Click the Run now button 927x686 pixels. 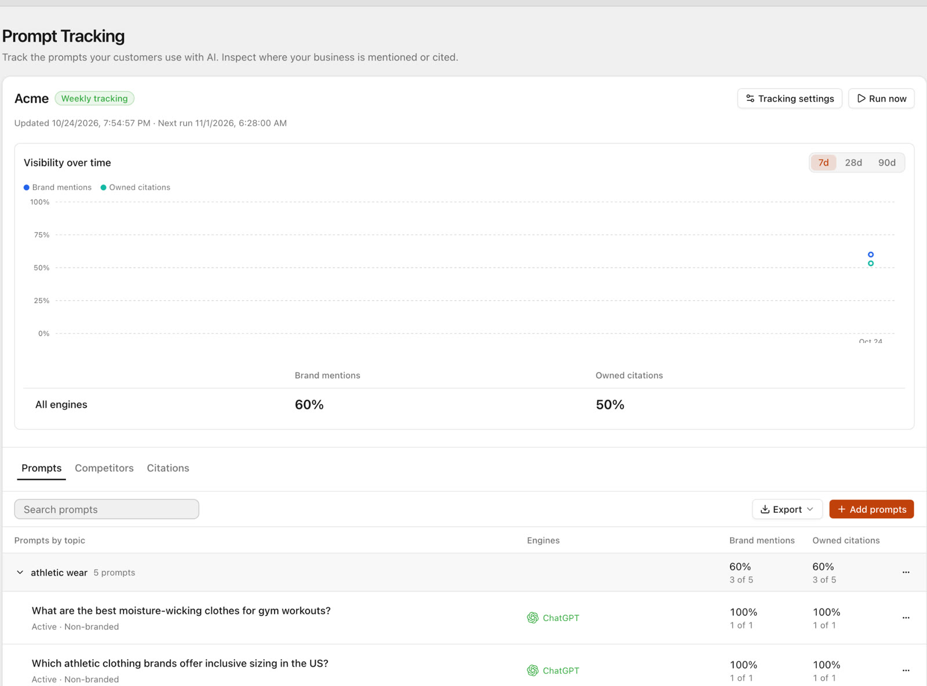(x=881, y=98)
